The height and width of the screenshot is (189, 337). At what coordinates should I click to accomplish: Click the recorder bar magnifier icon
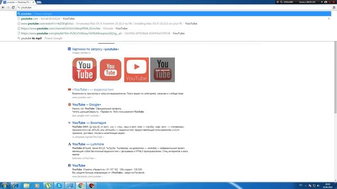(281, 2)
